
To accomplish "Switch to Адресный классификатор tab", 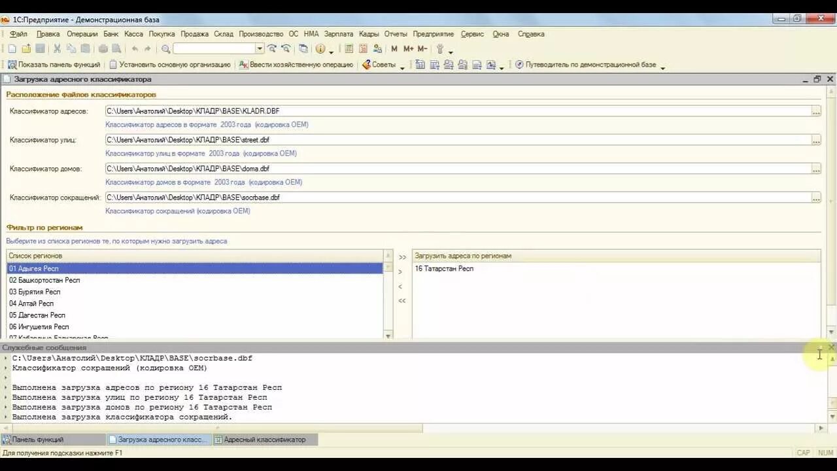I will click(x=265, y=440).
